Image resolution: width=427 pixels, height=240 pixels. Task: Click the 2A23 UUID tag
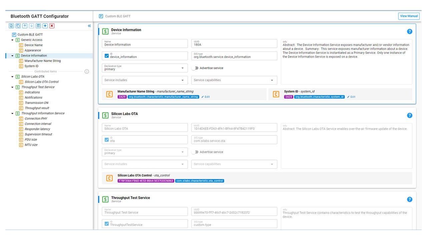tap(289, 97)
